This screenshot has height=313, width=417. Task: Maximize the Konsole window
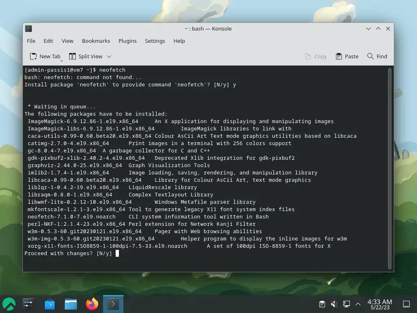coord(378,29)
